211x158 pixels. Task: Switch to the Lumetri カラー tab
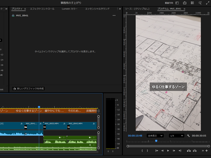[x=70, y=9]
